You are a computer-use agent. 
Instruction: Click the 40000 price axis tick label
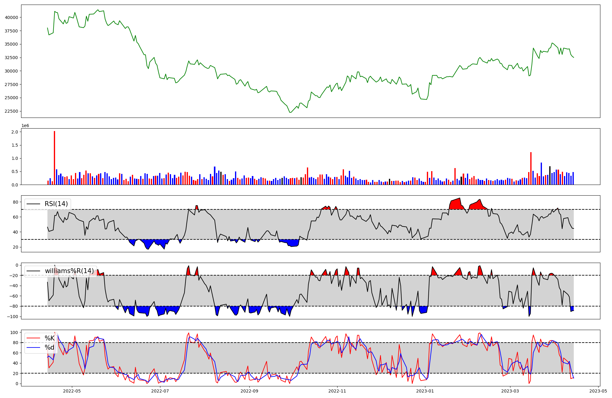(11, 17)
